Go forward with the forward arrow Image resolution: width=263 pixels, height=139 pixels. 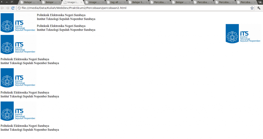click(x=7, y=8)
